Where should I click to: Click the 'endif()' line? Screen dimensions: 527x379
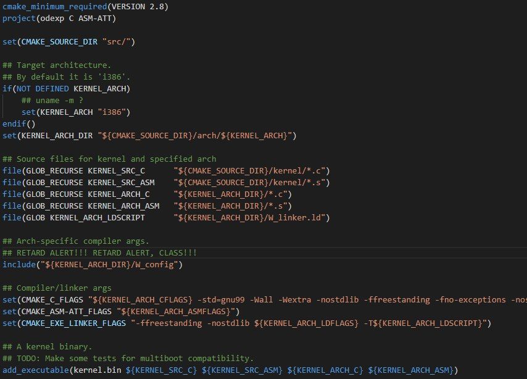pos(19,124)
